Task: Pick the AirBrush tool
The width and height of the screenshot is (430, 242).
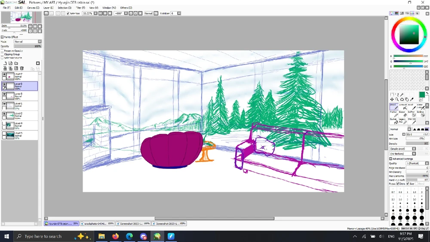Action: click(x=402, y=107)
